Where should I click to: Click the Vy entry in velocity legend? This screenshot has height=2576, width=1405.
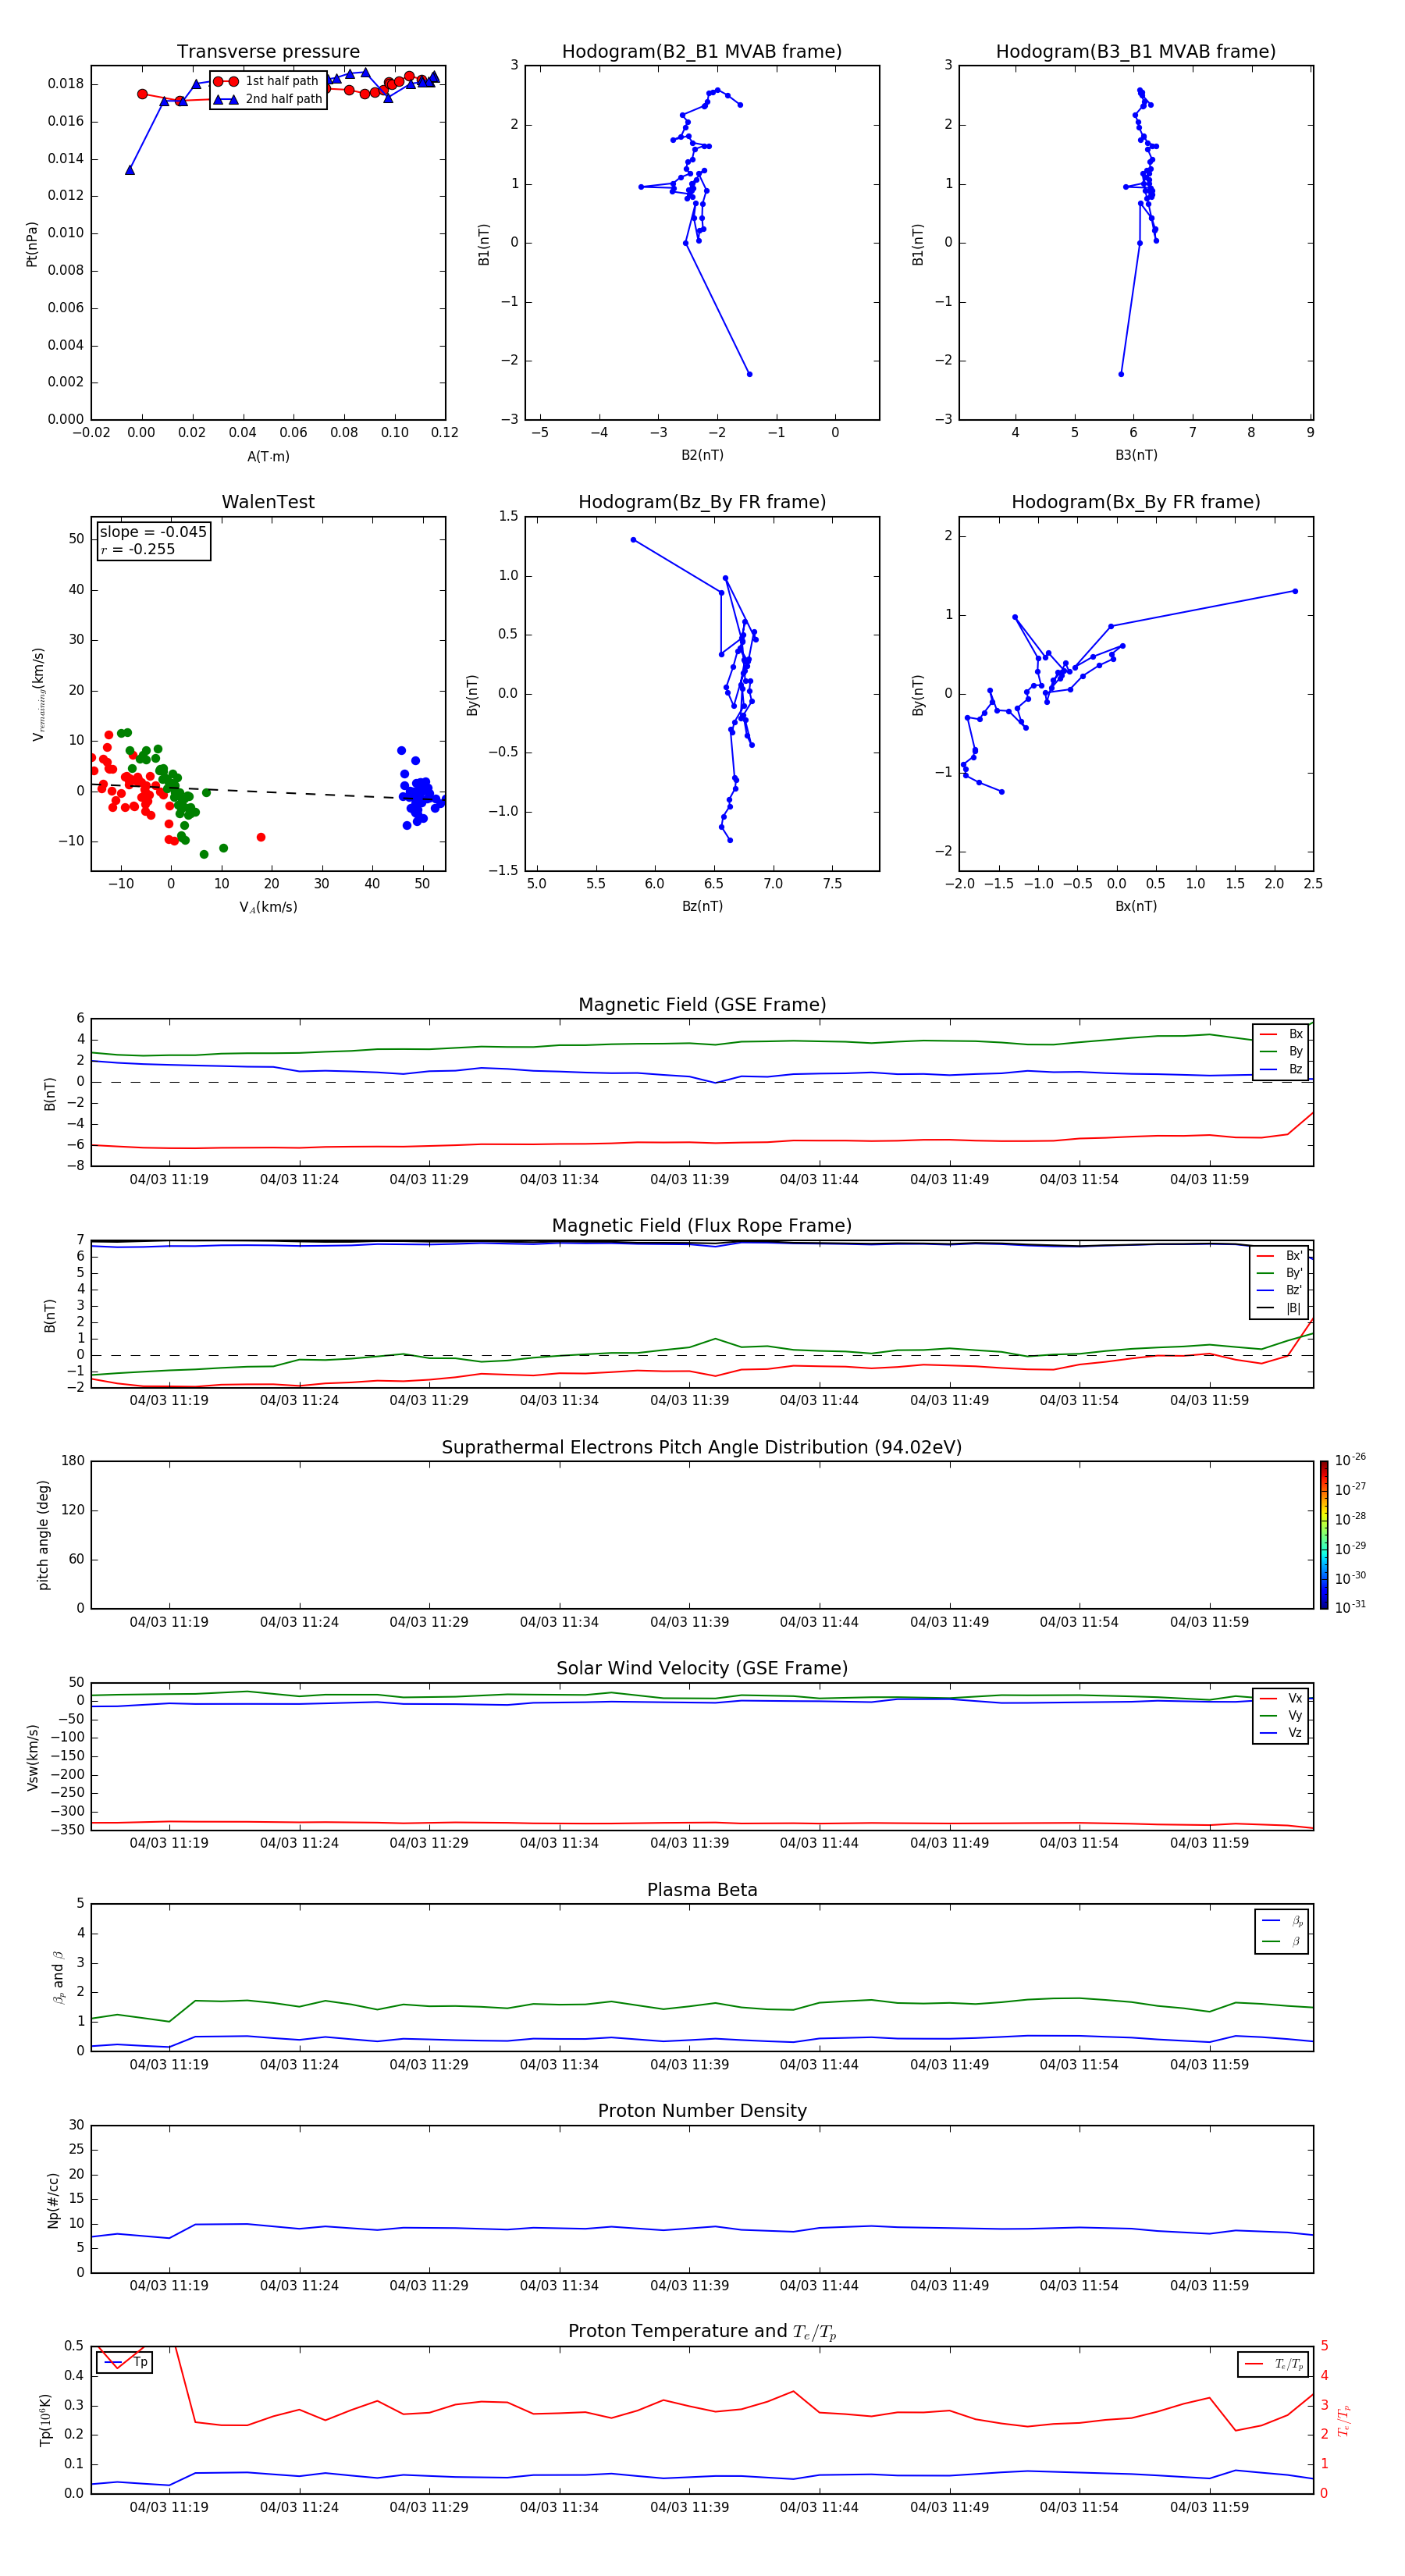pos(1281,1716)
